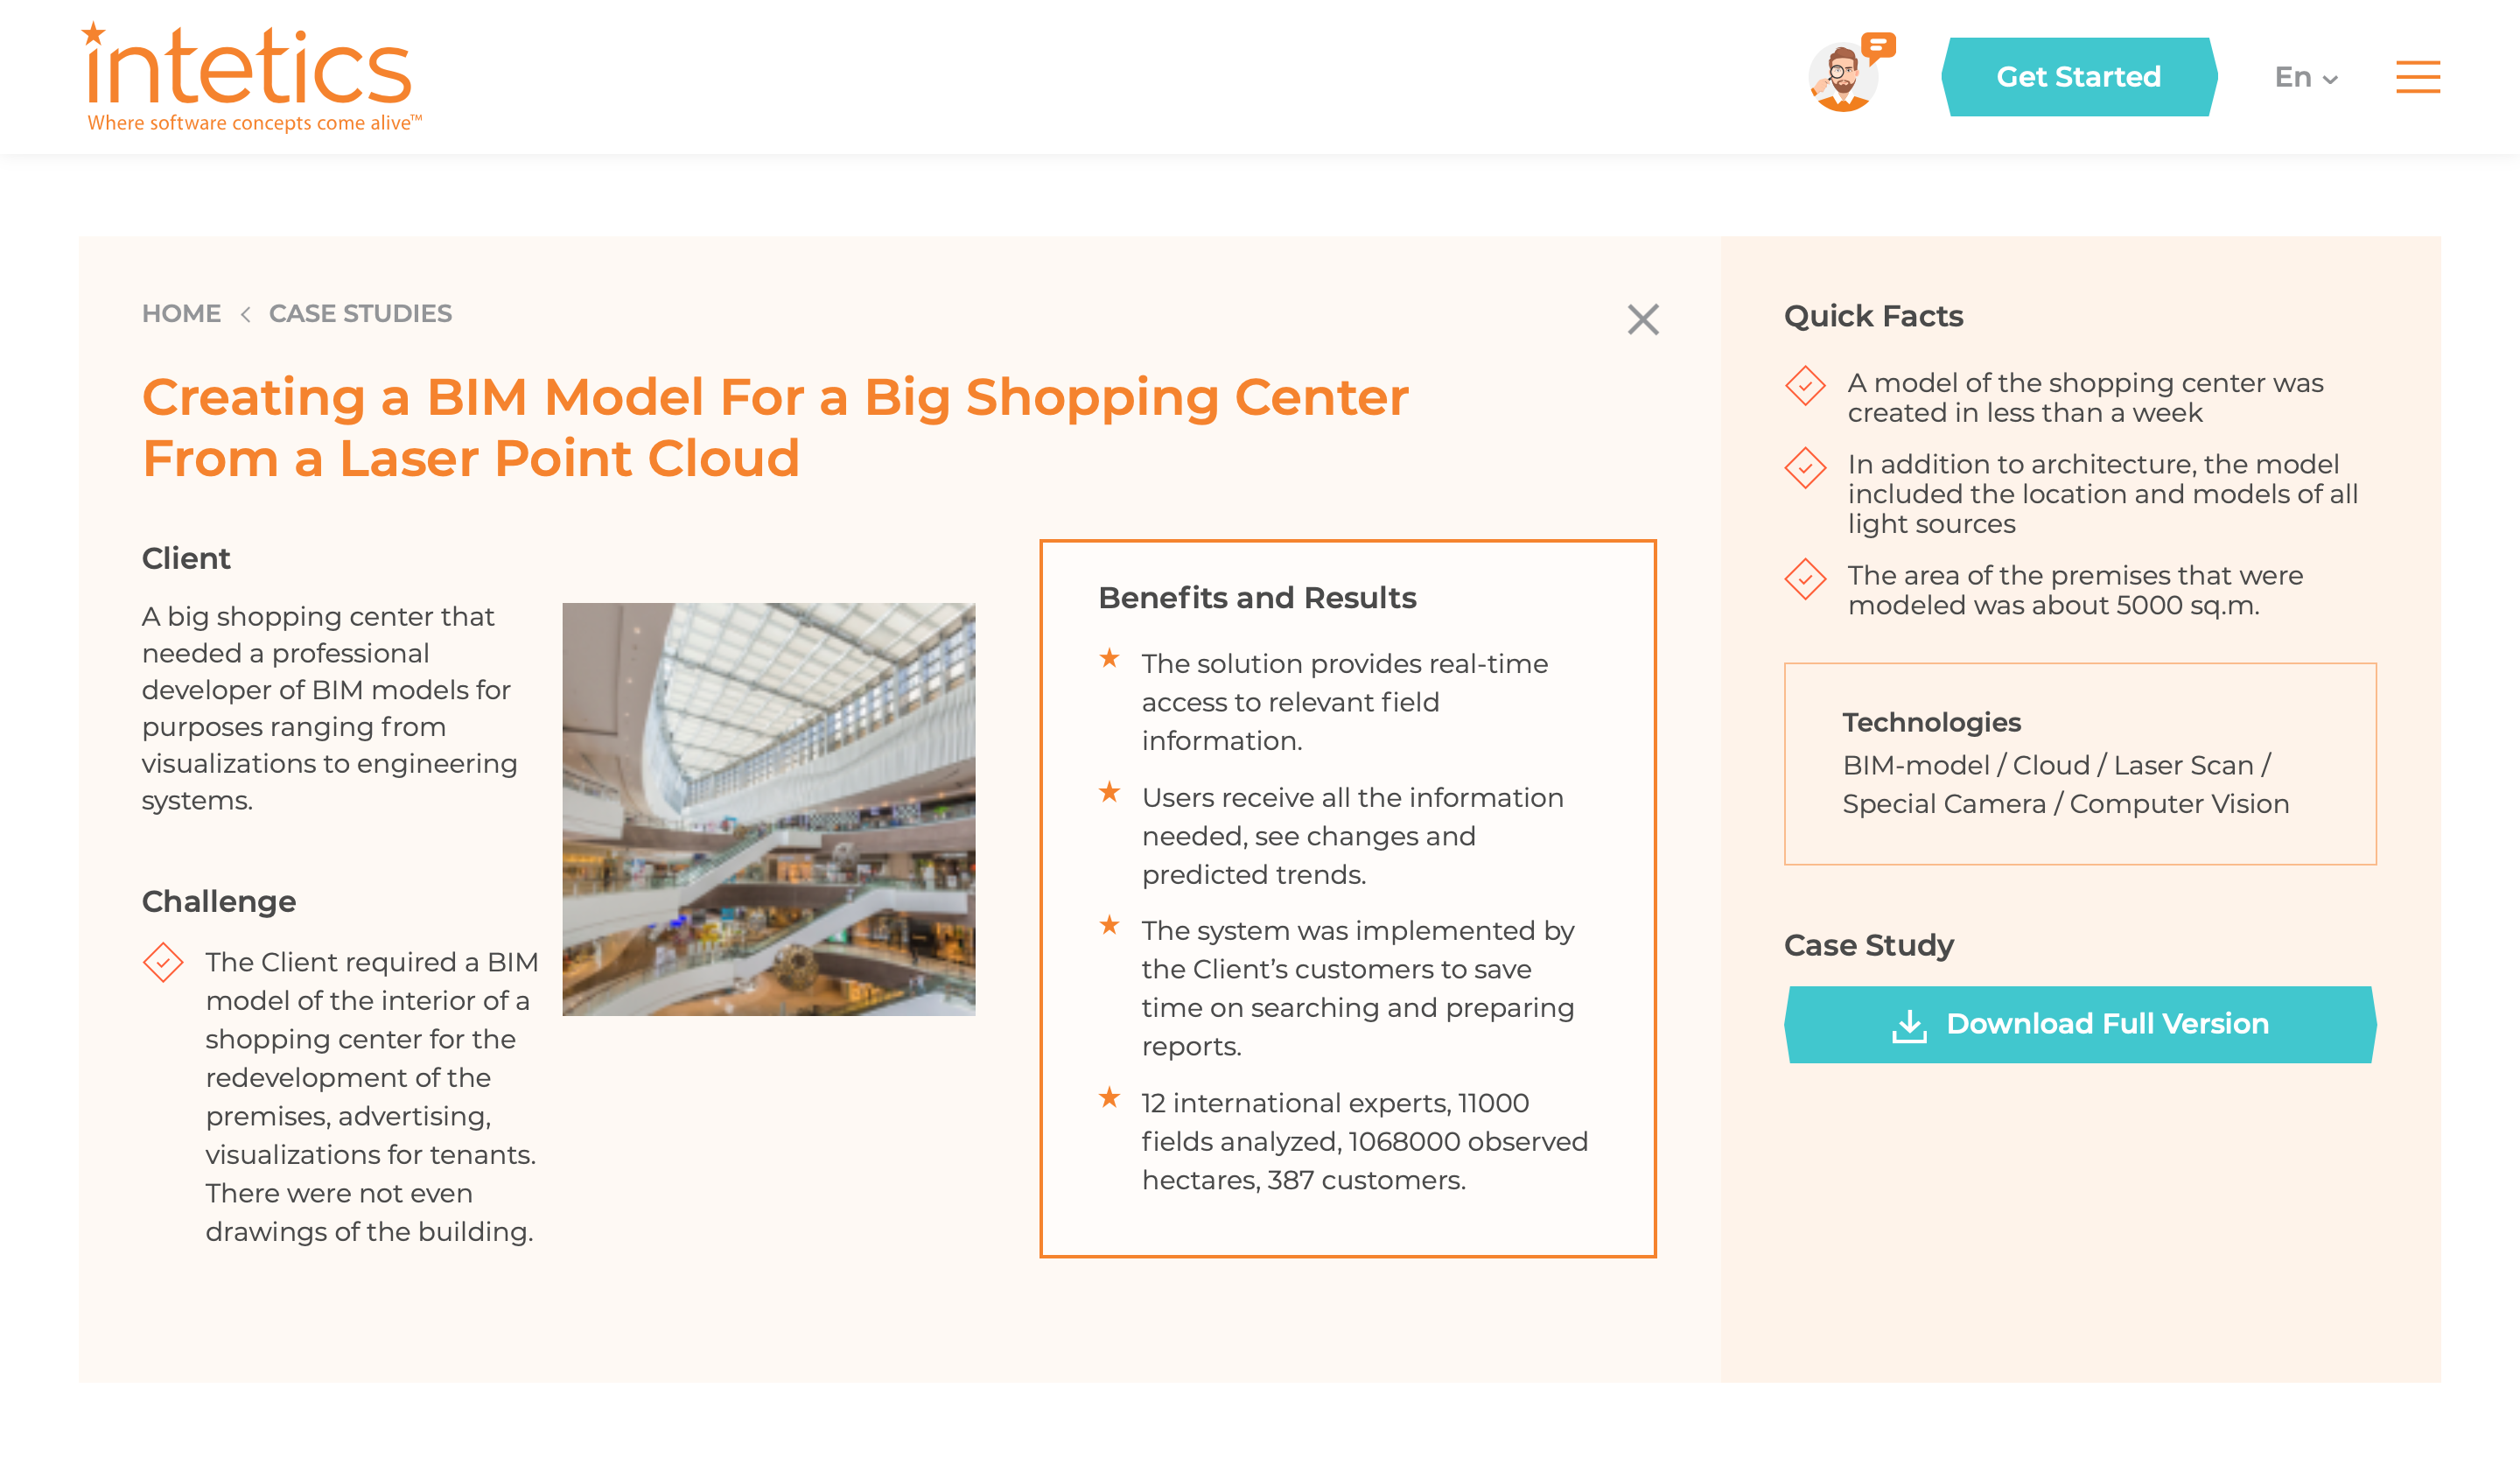The image size is (2520, 1465).
Task: Go to HOME breadcrumb link
Action: [x=181, y=313]
